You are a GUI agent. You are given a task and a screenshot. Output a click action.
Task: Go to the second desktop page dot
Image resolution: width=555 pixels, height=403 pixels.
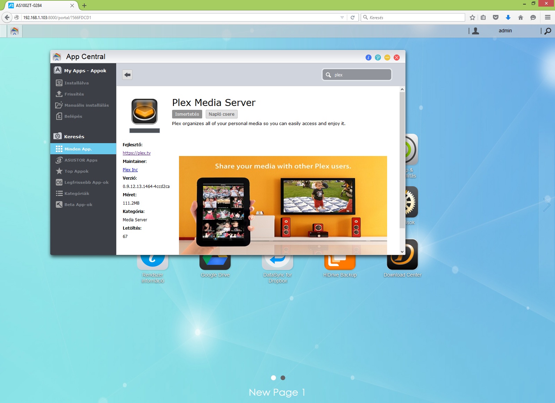pos(283,378)
